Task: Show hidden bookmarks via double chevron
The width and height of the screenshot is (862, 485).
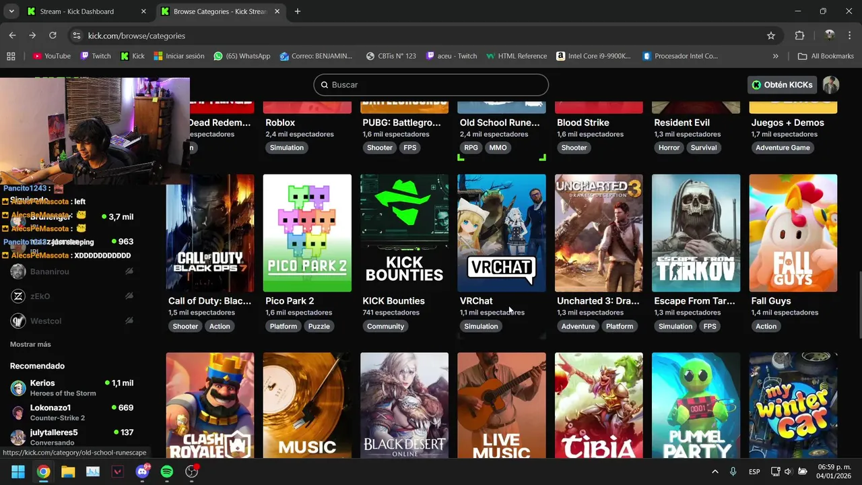Action: (x=775, y=56)
